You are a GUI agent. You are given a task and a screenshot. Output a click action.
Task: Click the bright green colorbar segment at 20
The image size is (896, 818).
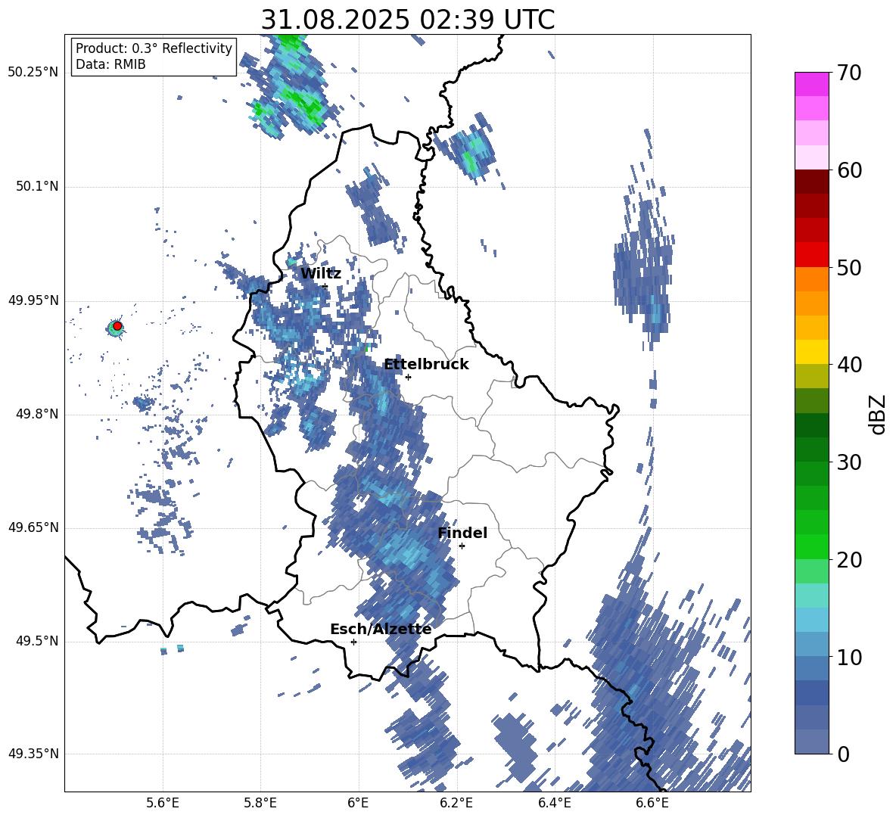pos(811,546)
